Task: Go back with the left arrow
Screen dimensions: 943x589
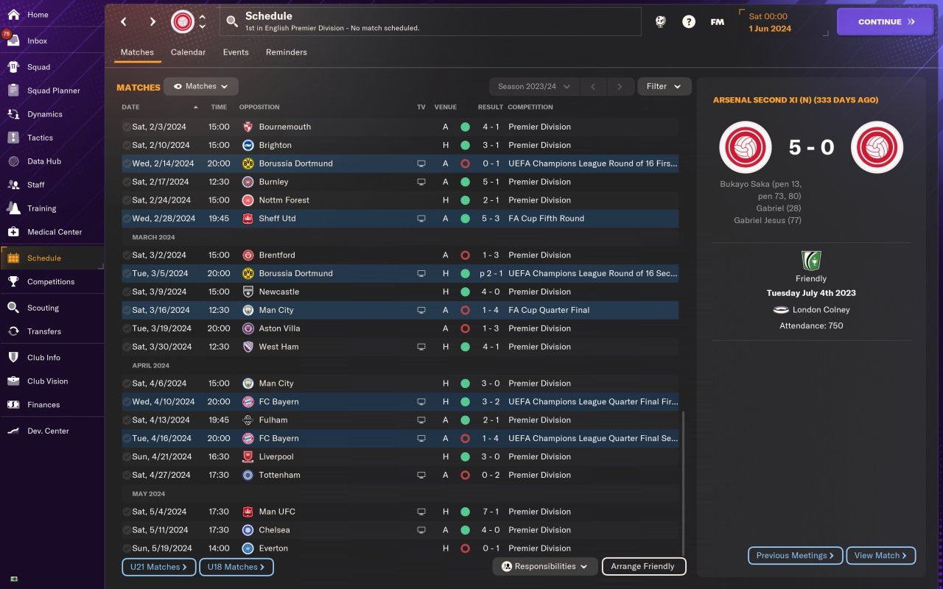Action: 124,22
